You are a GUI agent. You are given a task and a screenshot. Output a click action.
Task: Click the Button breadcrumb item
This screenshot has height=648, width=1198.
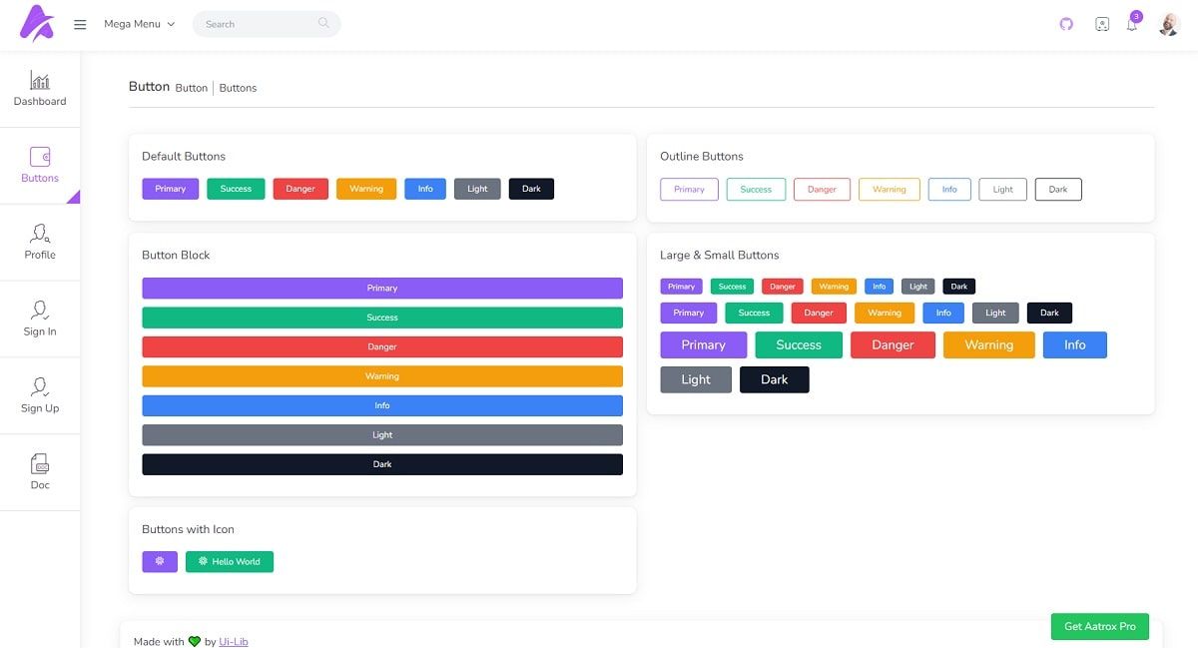[191, 88]
